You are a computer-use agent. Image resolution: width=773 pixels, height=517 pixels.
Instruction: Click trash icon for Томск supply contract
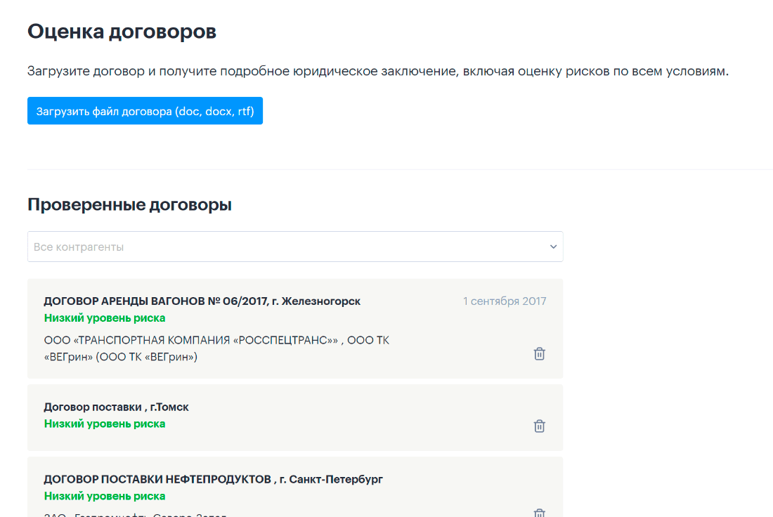539,426
